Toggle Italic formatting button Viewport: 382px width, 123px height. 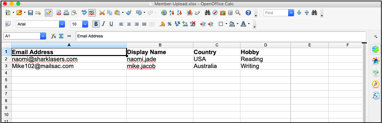pos(103,24)
